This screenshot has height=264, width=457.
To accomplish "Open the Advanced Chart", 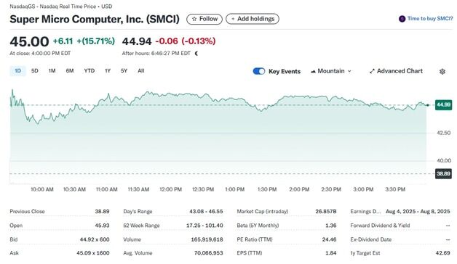I will pos(396,71).
